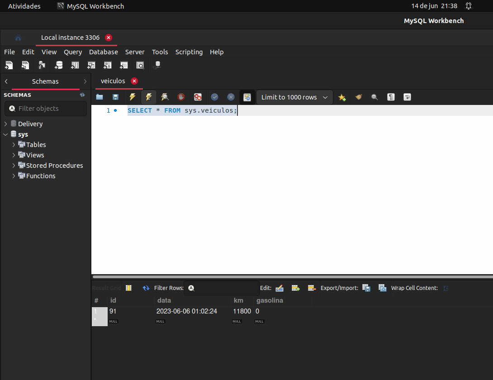Create new view toolbar icon
This screenshot has height=380, width=493.
point(91,65)
